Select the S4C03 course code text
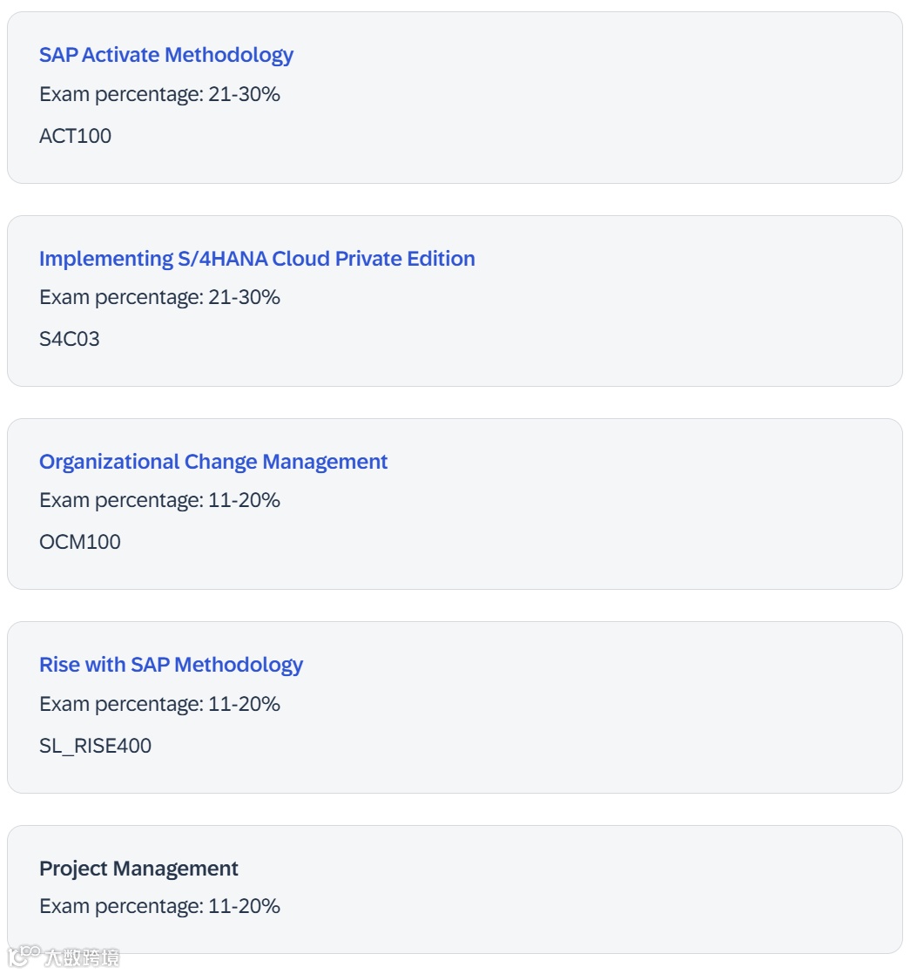 pos(70,339)
